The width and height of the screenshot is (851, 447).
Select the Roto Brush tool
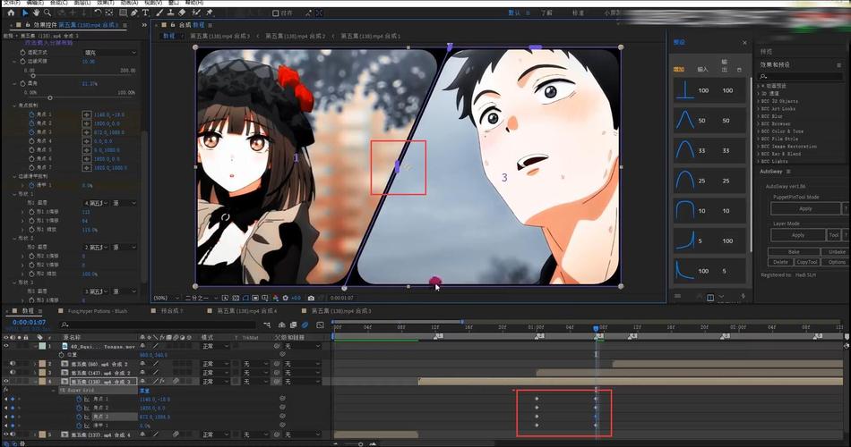click(x=196, y=13)
